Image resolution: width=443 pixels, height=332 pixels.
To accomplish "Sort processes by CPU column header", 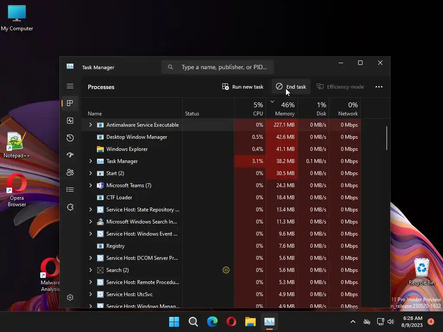I will (250, 109).
